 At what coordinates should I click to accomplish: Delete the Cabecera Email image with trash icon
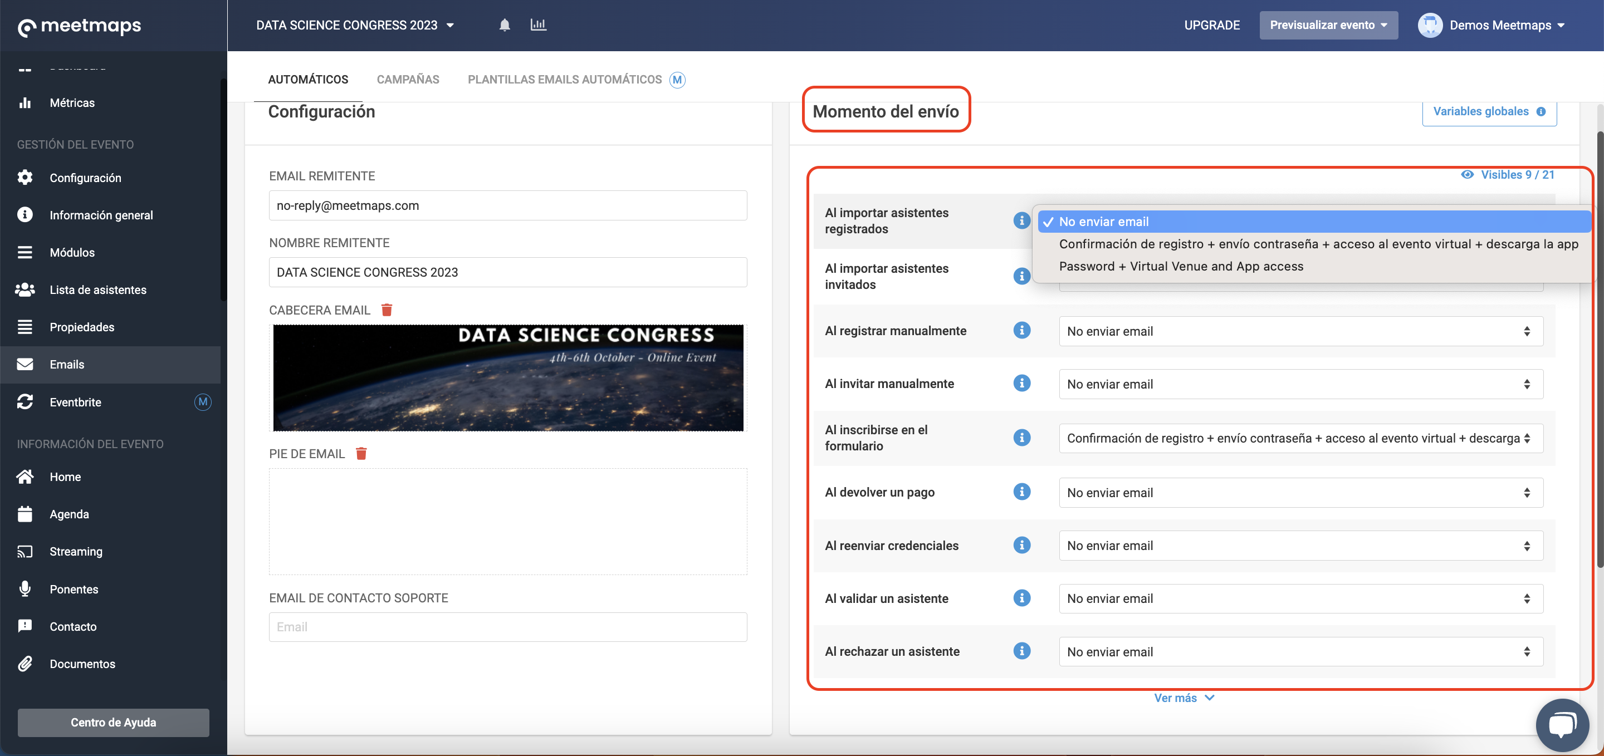tap(387, 310)
